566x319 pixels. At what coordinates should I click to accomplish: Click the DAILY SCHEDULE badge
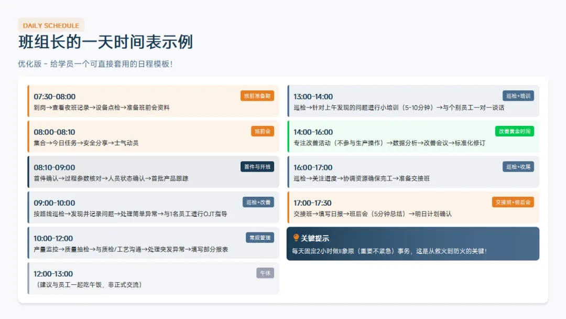tap(51, 25)
